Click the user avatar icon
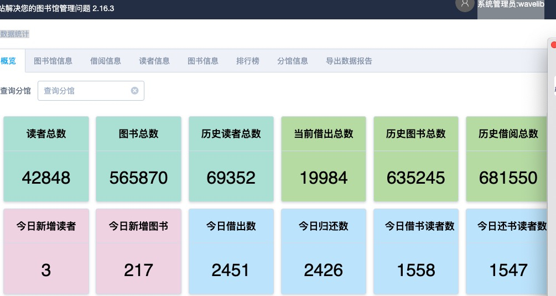Screen dimensions: 556x296 (x=465, y=4)
